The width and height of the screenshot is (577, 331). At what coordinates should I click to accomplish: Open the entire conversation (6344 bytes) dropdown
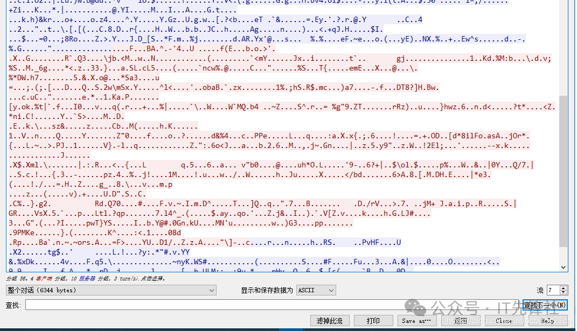click(x=111, y=290)
